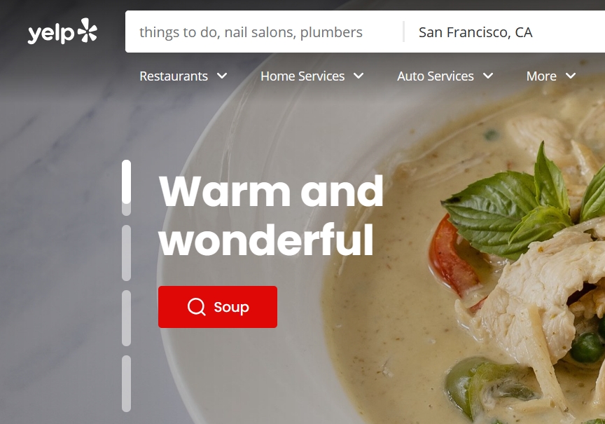Click the Warm and wonderful headline
605x424 pixels.
point(271,215)
